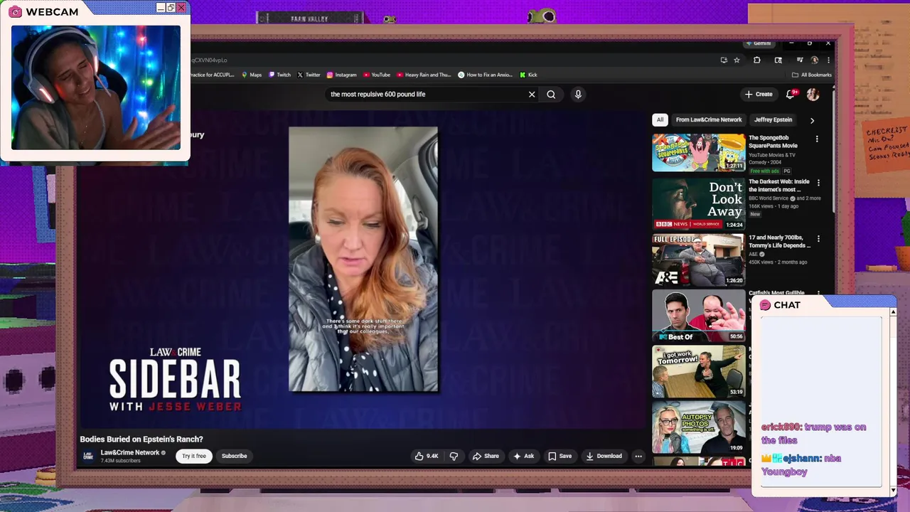Close the WEBCAM overlay window
910x512 pixels.
pyautogui.click(x=181, y=8)
